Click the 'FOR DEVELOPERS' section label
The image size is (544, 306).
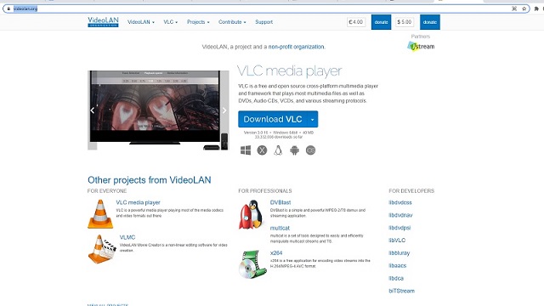pyautogui.click(x=411, y=190)
